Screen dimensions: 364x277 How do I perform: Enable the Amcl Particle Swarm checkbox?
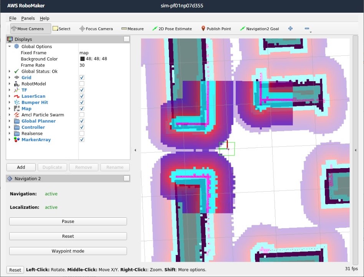82,115
